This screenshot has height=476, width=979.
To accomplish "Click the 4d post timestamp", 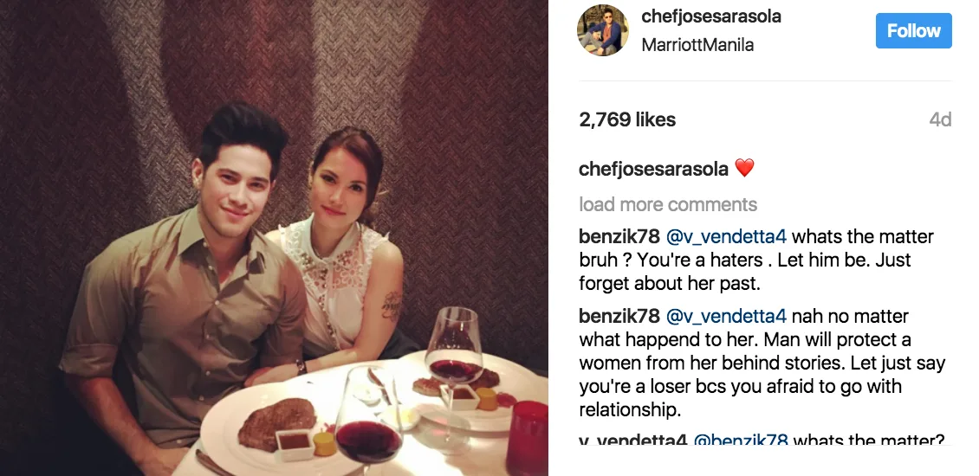I will (940, 119).
